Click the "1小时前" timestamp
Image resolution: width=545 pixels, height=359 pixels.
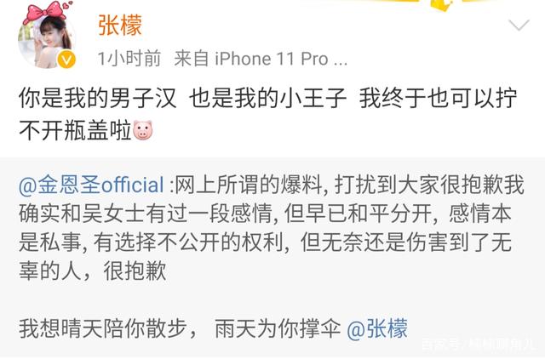tap(129, 58)
